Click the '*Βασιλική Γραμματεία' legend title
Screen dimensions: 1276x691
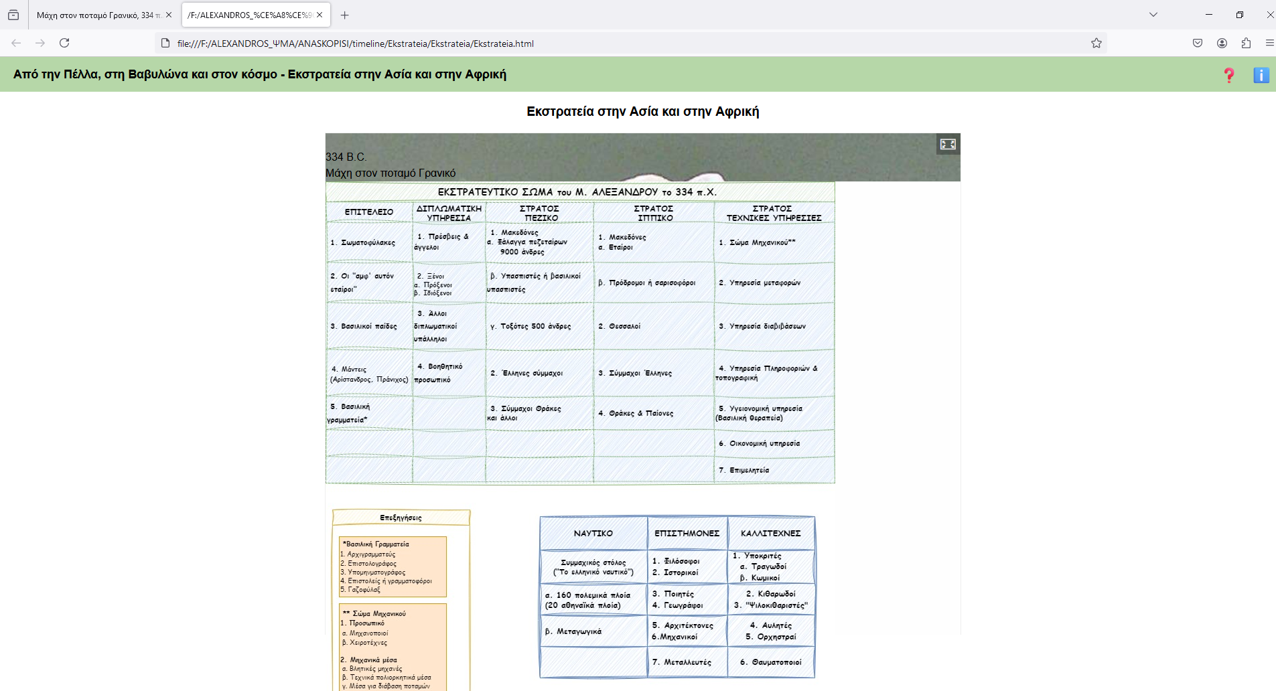(x=376, y=544)
